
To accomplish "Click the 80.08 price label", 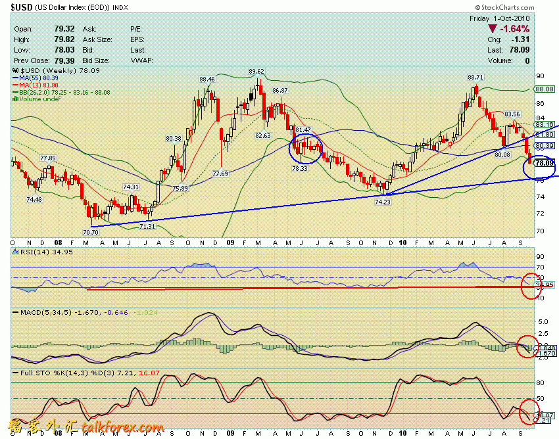I will [502, 155].
